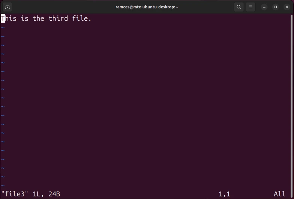This screenshot has width=294, height=199.
Task: Maximize the terminal window
Action: tap(275, 7)
